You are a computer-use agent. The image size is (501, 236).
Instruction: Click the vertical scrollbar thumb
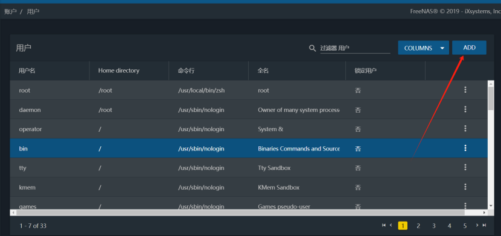coord(491,98)
